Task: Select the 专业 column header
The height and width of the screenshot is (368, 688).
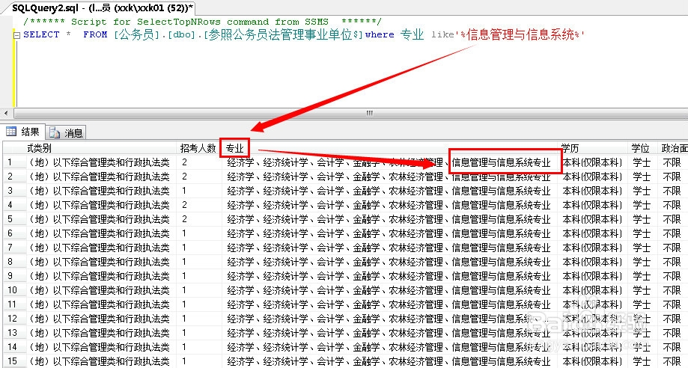Action: pyautogui.click(x=235, y=148)
